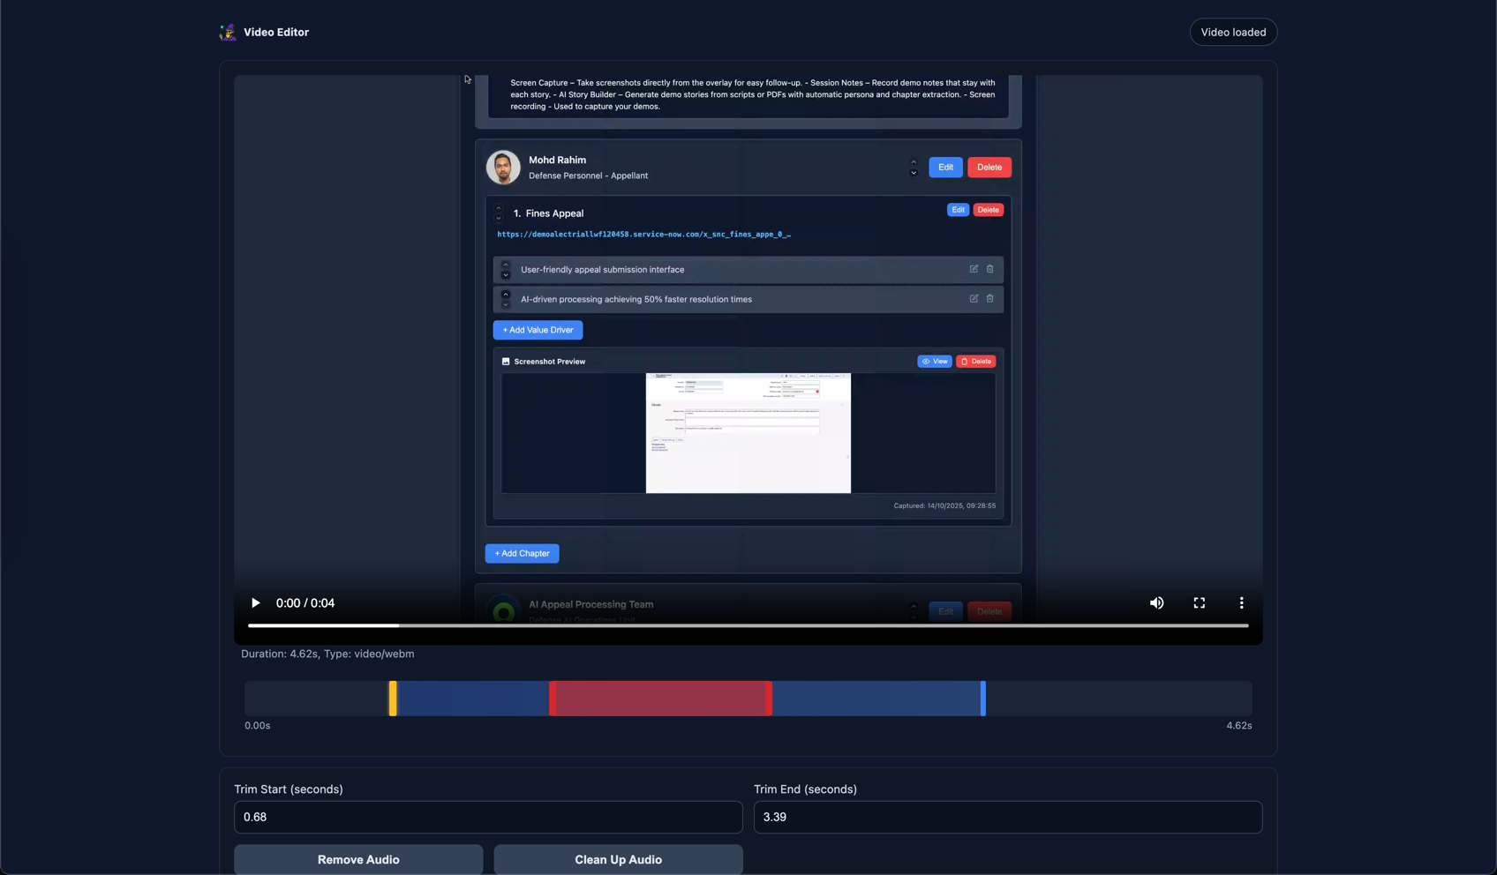Click Clean Up Audio
Screen dimensions: 1497x875
618,859
